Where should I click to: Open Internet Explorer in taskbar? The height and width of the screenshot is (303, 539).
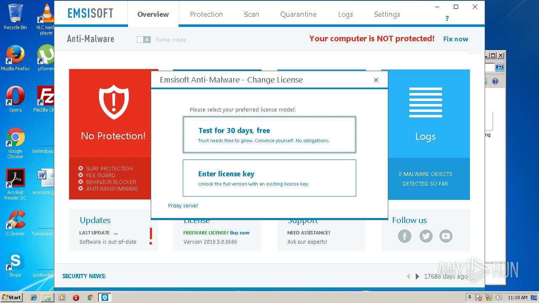(34, 298)
